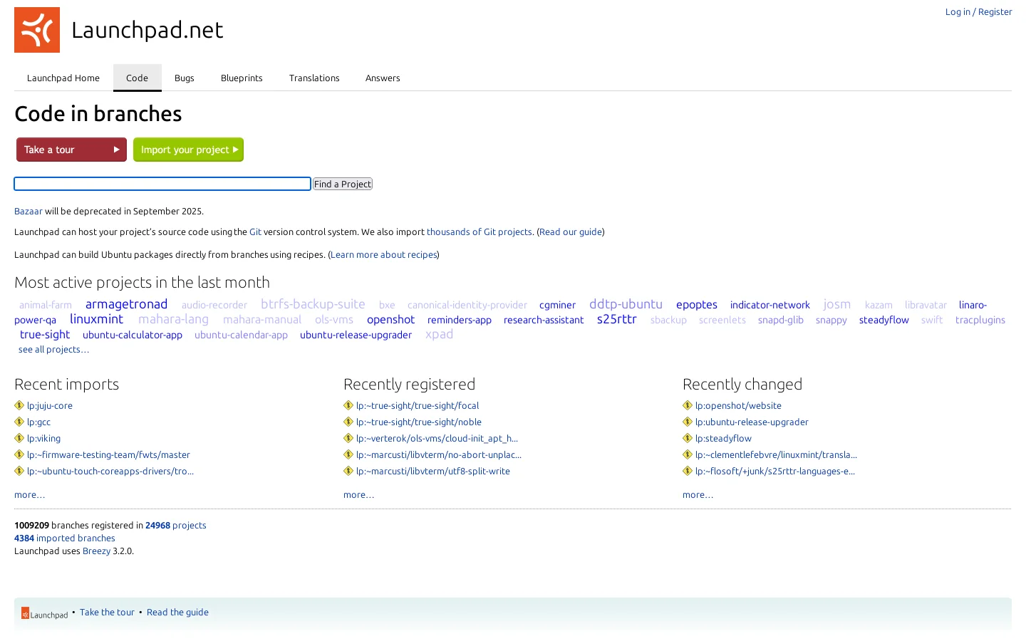This screenshot has height=641, width=1026.
Task: Click branch icon beside true-sight/noble
Action: click(348, 422)
